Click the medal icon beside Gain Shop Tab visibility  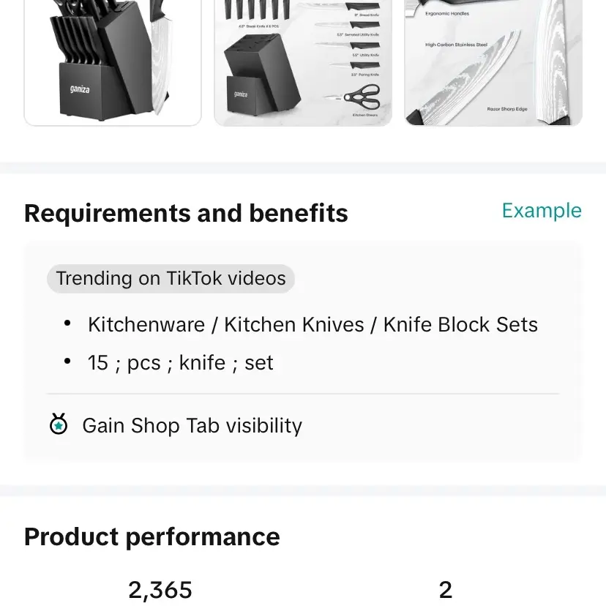click(59, 424)
